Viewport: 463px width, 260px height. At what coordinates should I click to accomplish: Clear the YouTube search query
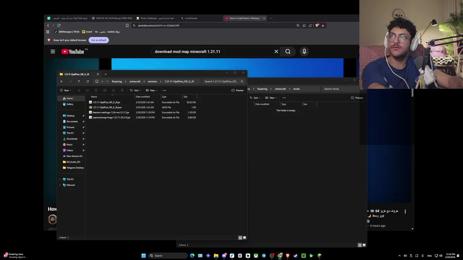276,52
